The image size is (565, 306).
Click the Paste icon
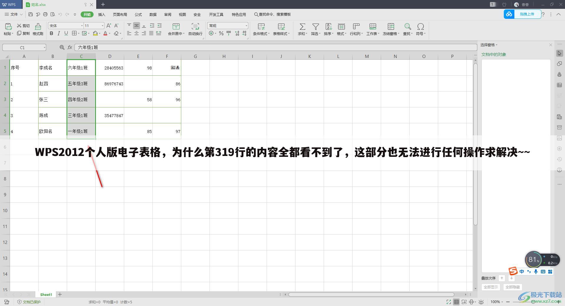tap(8, 26)
